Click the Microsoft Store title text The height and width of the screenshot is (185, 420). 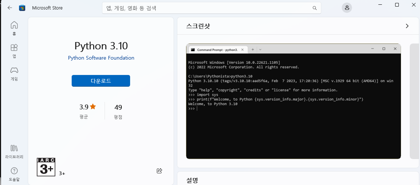click(x=48, y=8)
